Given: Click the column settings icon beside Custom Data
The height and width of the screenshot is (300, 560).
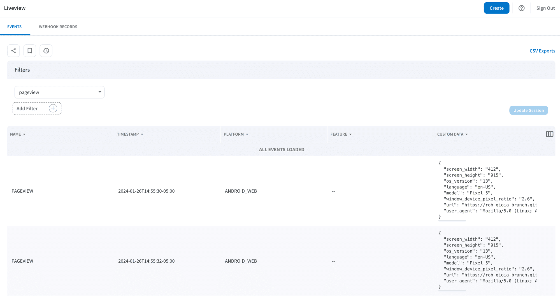Looking at the screenshot, I should pyautogui.click(x=549, y=134).
